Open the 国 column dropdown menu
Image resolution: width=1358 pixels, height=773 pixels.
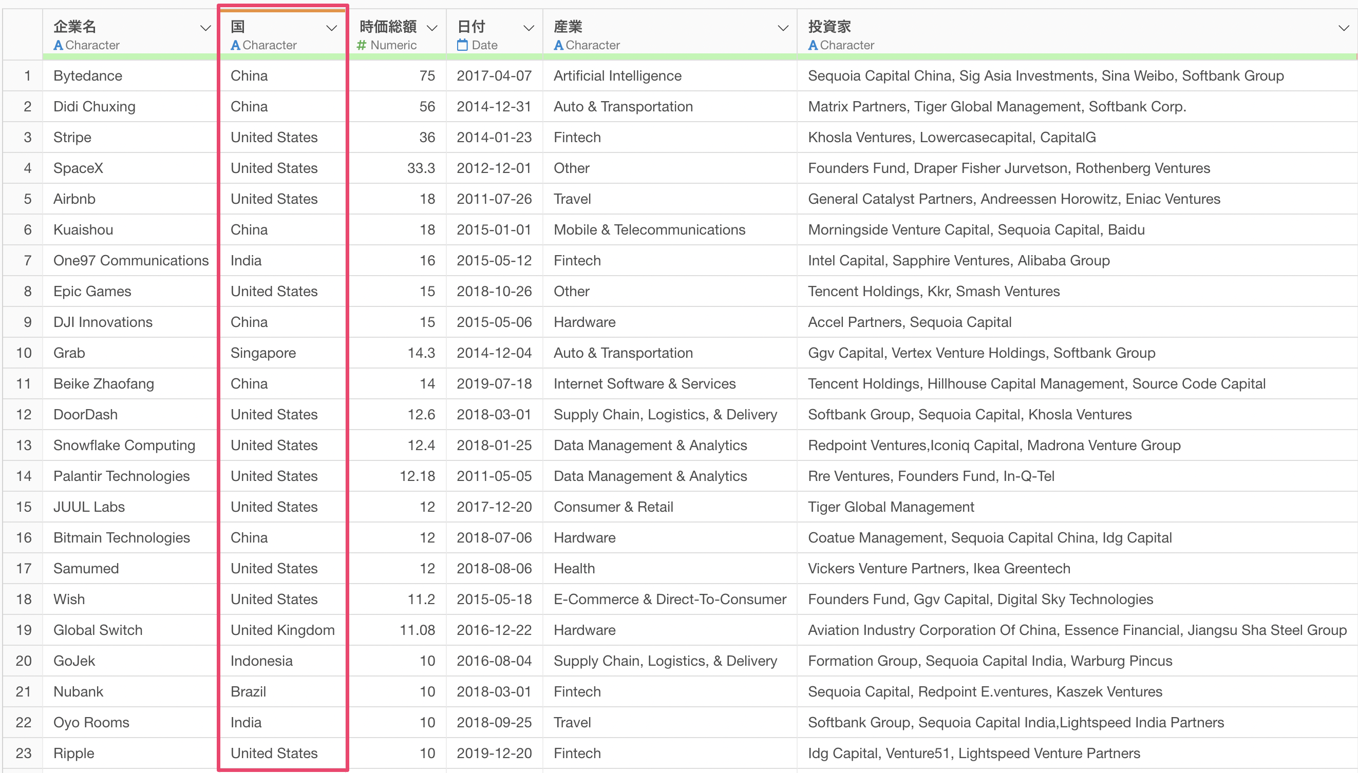(x=331, y=28)
